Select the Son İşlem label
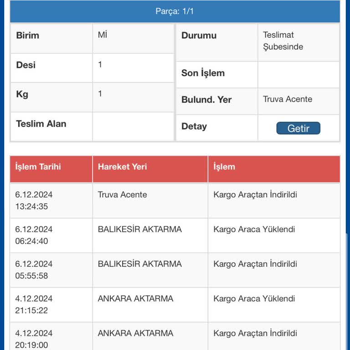 point(203,73)
